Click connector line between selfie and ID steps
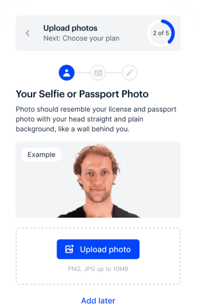The image size is (197, 306). tap(82, 73)
